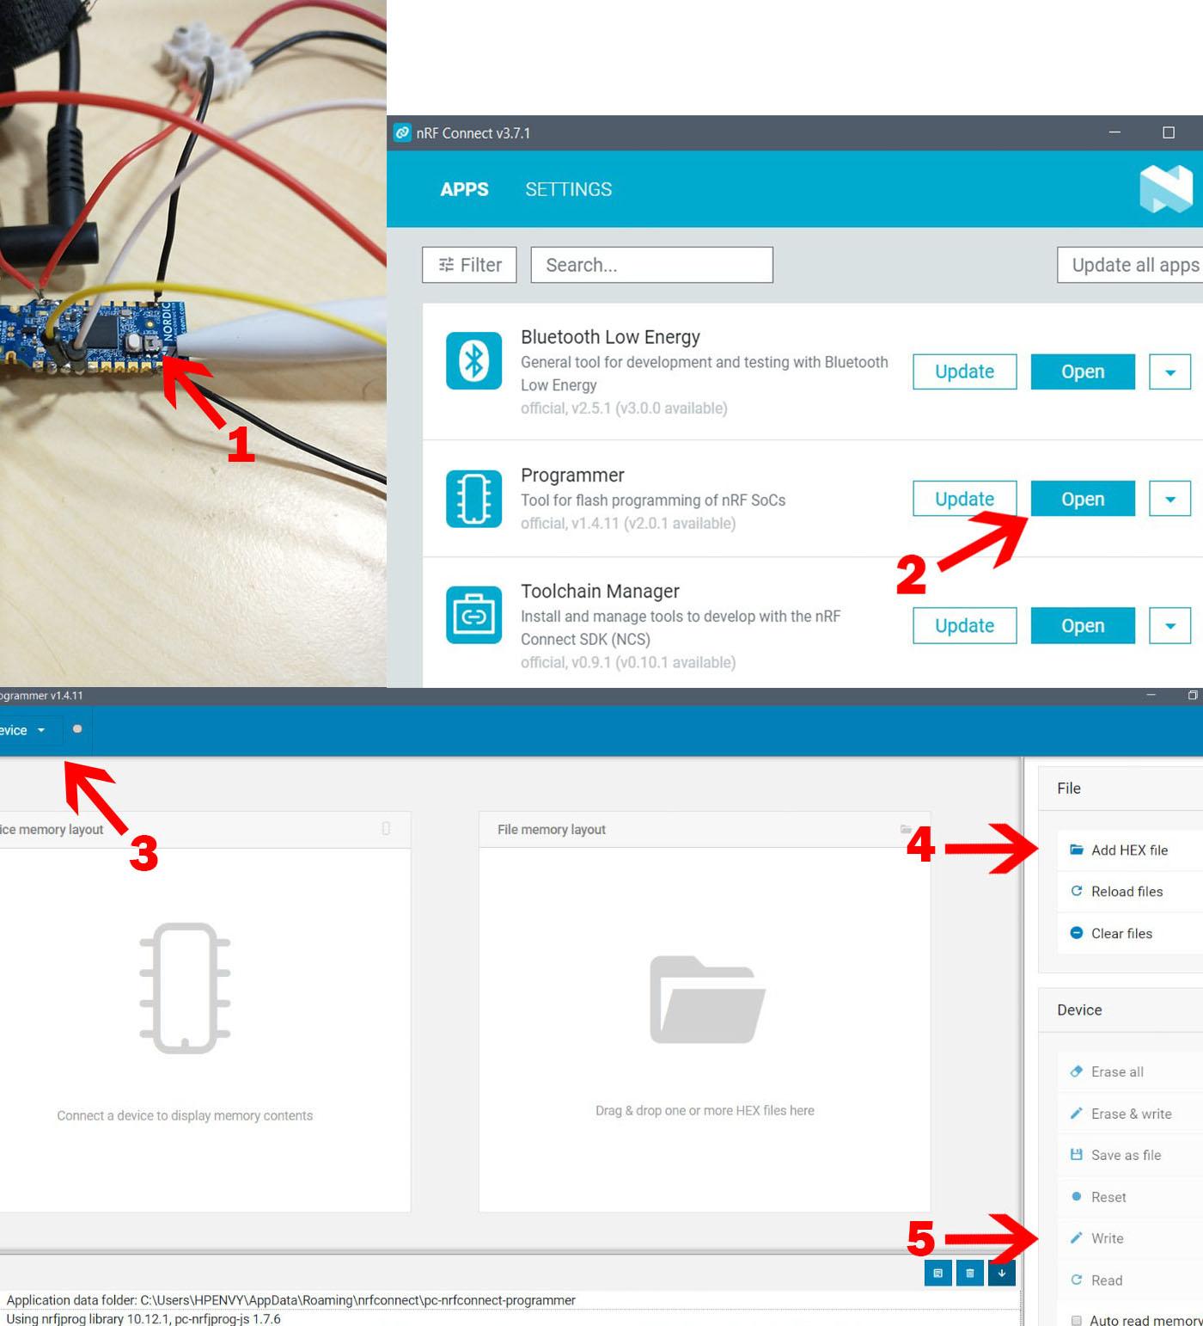This screenshot has height=1326, width=1203.
Task: Click the Clear files label
Action: coord(1121,933)
